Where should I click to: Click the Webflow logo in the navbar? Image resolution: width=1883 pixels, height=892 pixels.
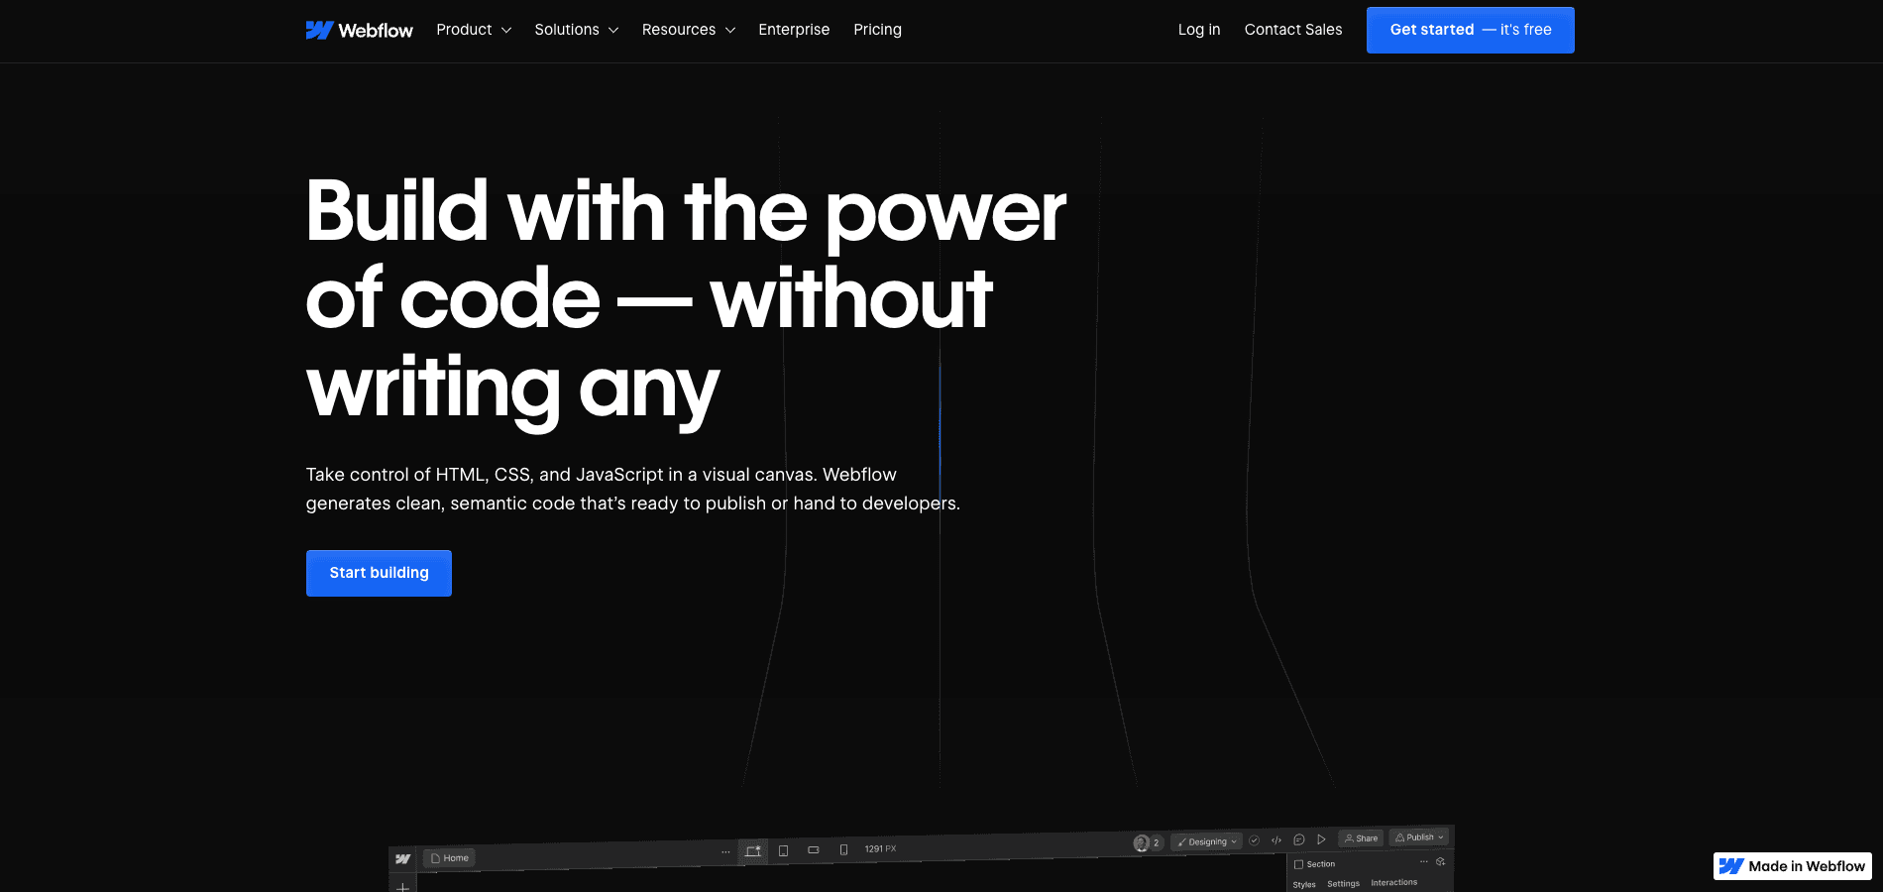coord(359,31)
